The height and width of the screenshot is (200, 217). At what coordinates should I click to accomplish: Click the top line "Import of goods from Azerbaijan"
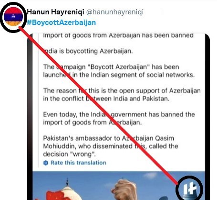point(118,35)
